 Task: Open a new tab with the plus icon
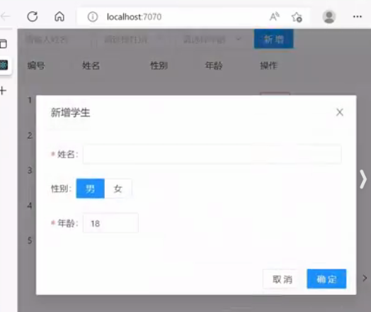[x=3, y=91]
